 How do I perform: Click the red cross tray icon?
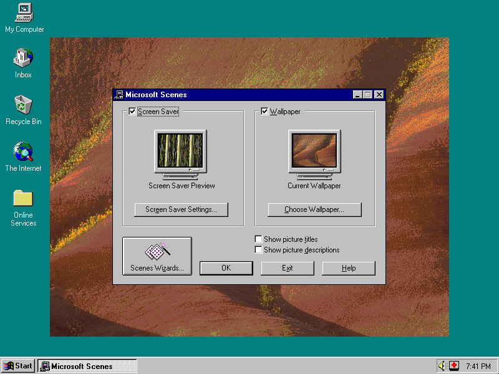(454, 366)
